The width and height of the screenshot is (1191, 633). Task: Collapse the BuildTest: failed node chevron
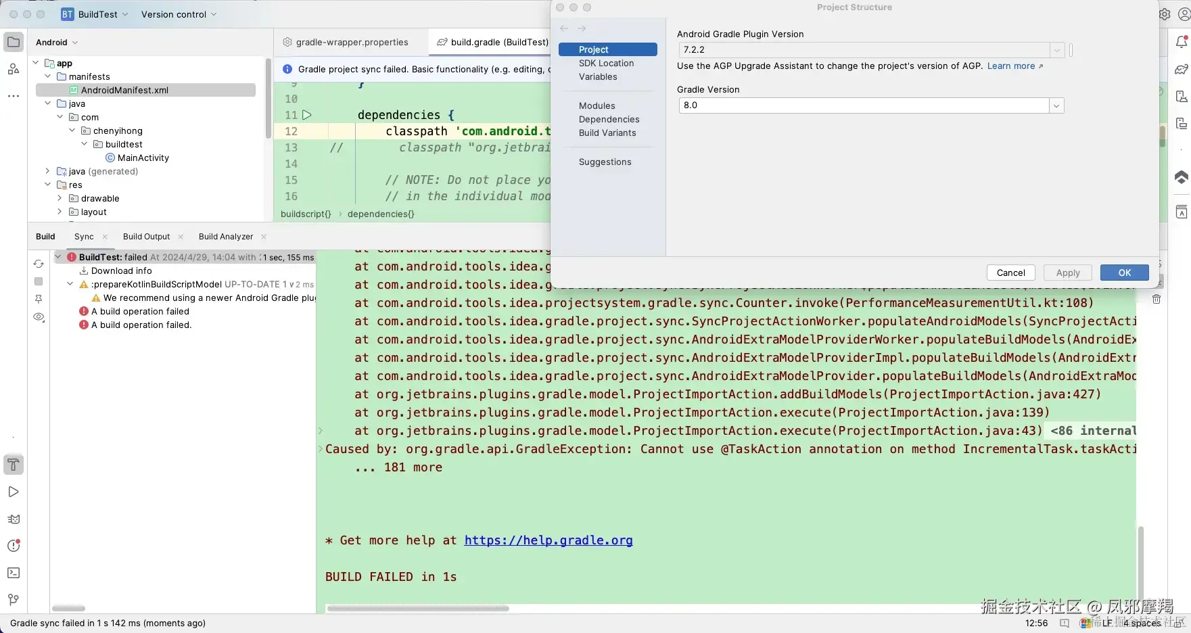(58, 257)
